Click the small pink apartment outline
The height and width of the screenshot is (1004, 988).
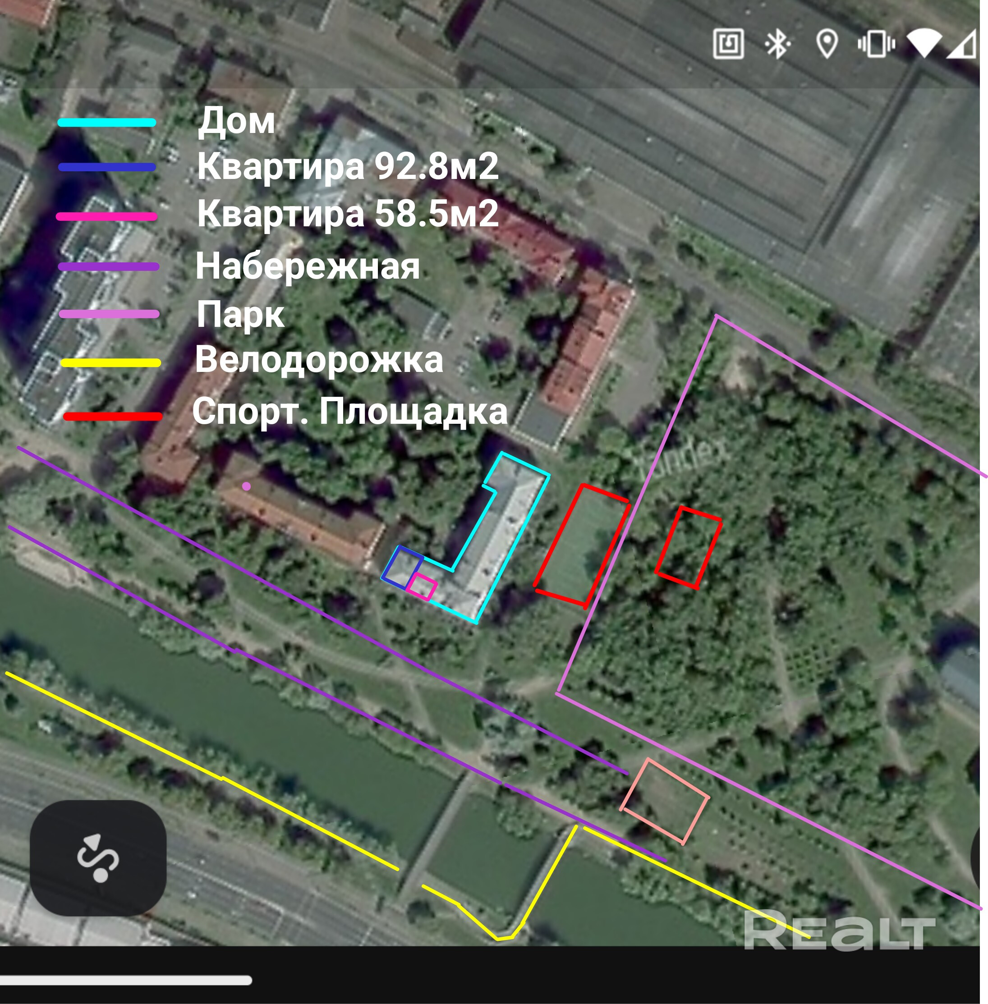pos(421,587)
